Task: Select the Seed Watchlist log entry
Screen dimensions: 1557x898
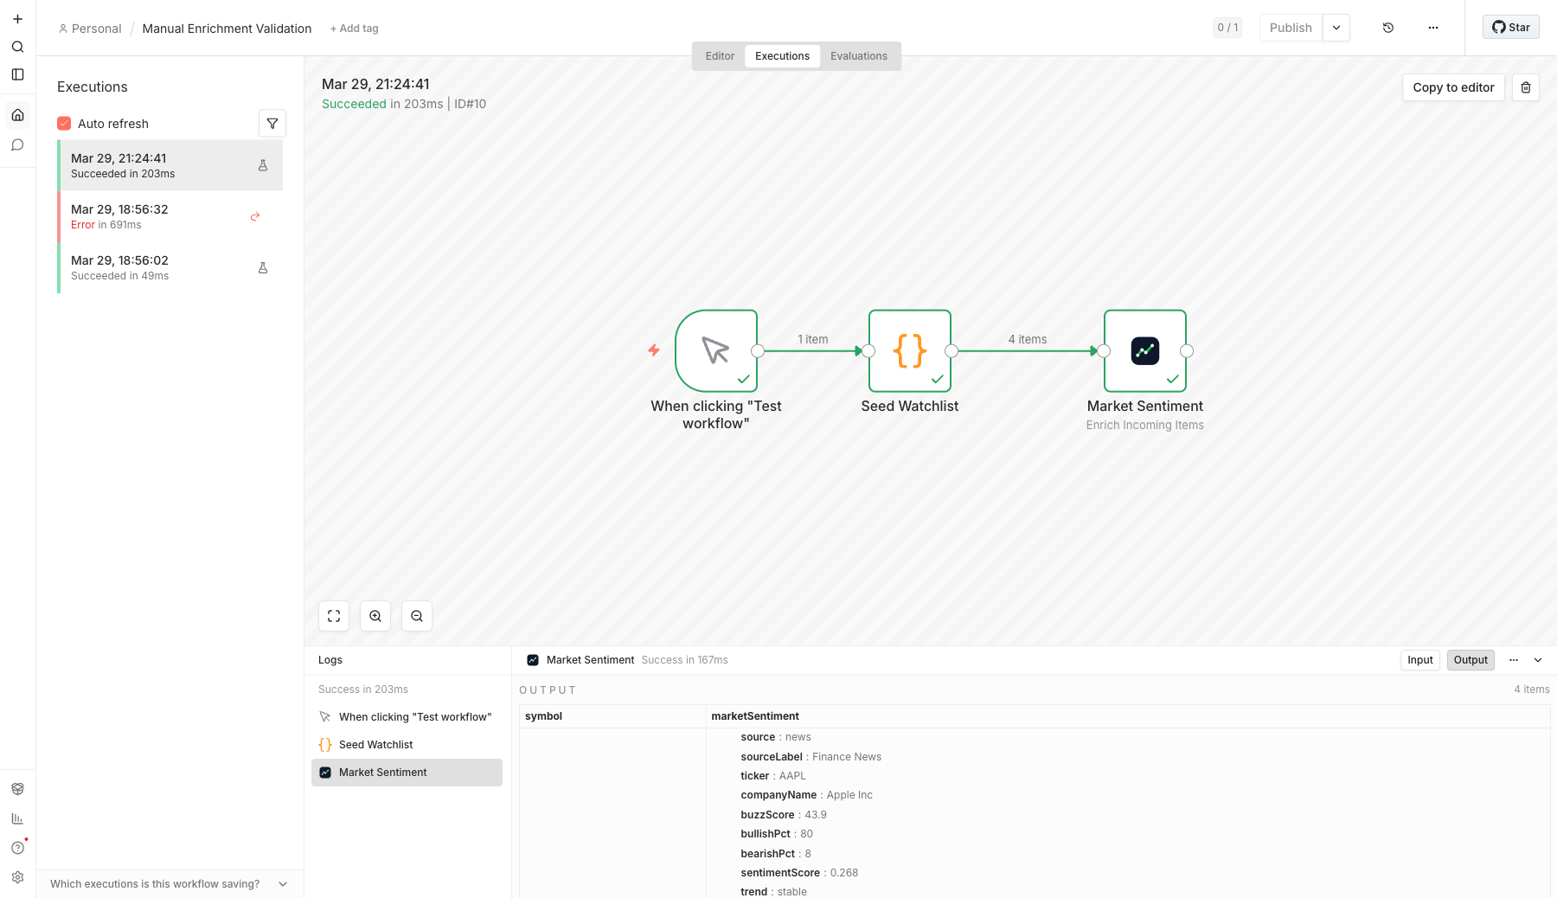Action: tap(407, 745)
